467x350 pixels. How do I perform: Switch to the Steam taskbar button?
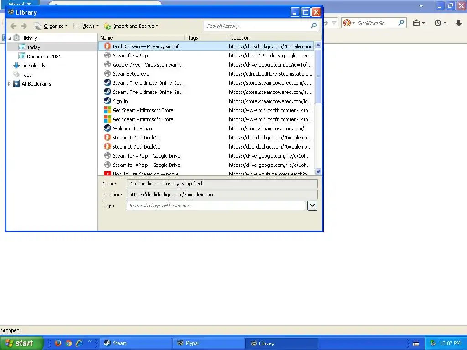(x=135, y=343)
